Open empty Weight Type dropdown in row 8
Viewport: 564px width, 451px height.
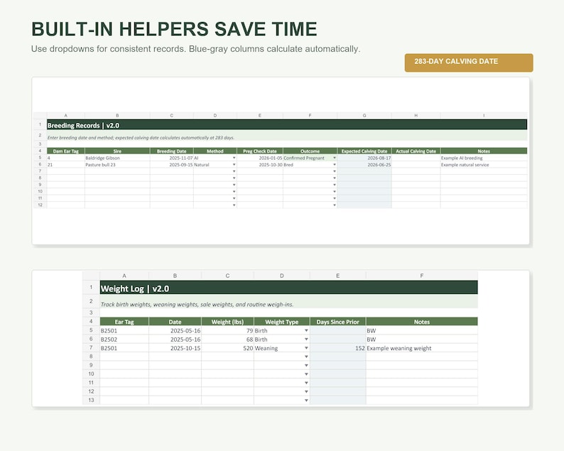click(306, 357)
